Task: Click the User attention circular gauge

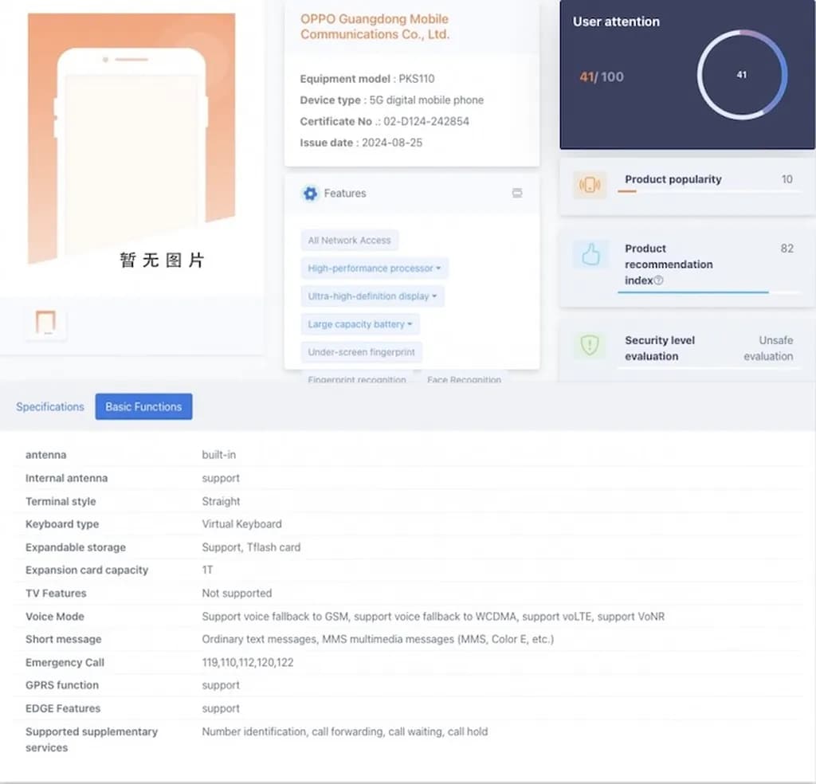Action: tap(742, 75)
